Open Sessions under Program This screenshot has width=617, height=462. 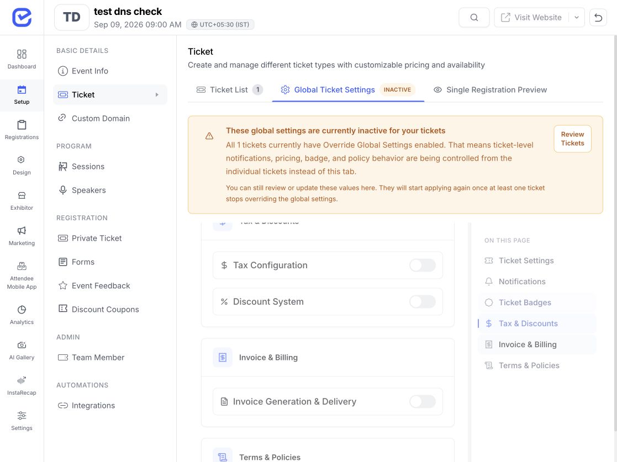110,166
